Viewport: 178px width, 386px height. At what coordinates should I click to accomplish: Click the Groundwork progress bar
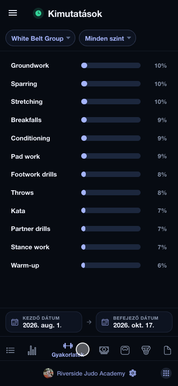[111, 65]
